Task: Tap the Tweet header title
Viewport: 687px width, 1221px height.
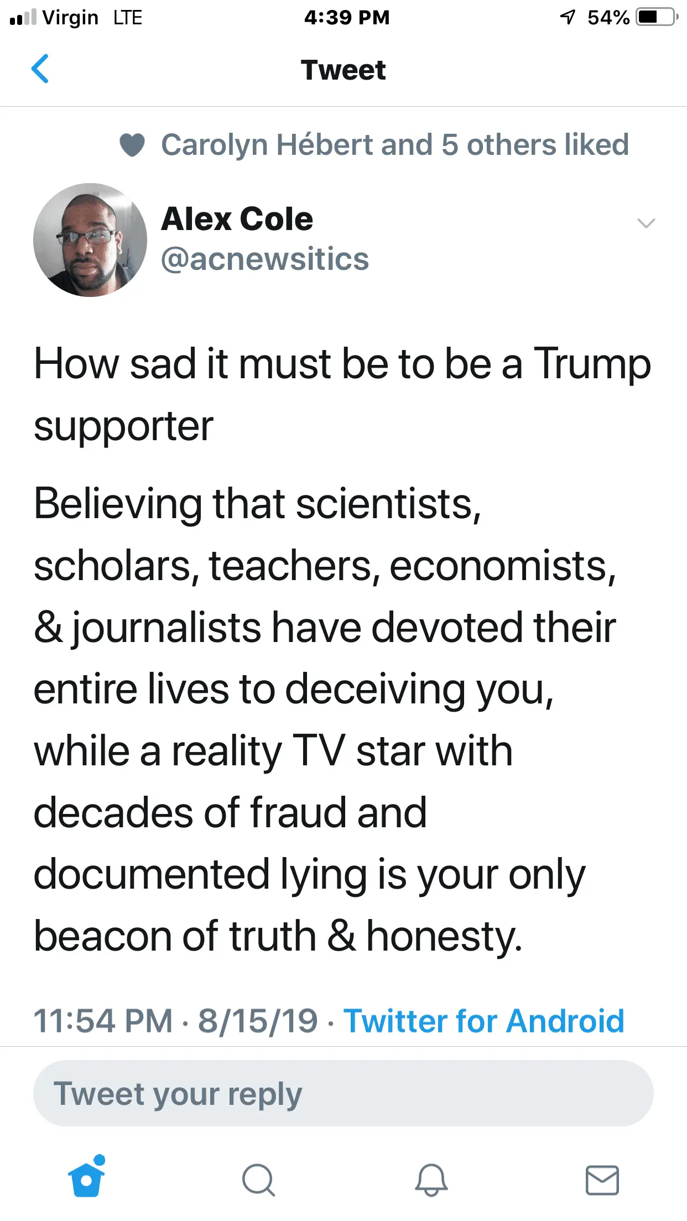Action: (x=343, y=70)
